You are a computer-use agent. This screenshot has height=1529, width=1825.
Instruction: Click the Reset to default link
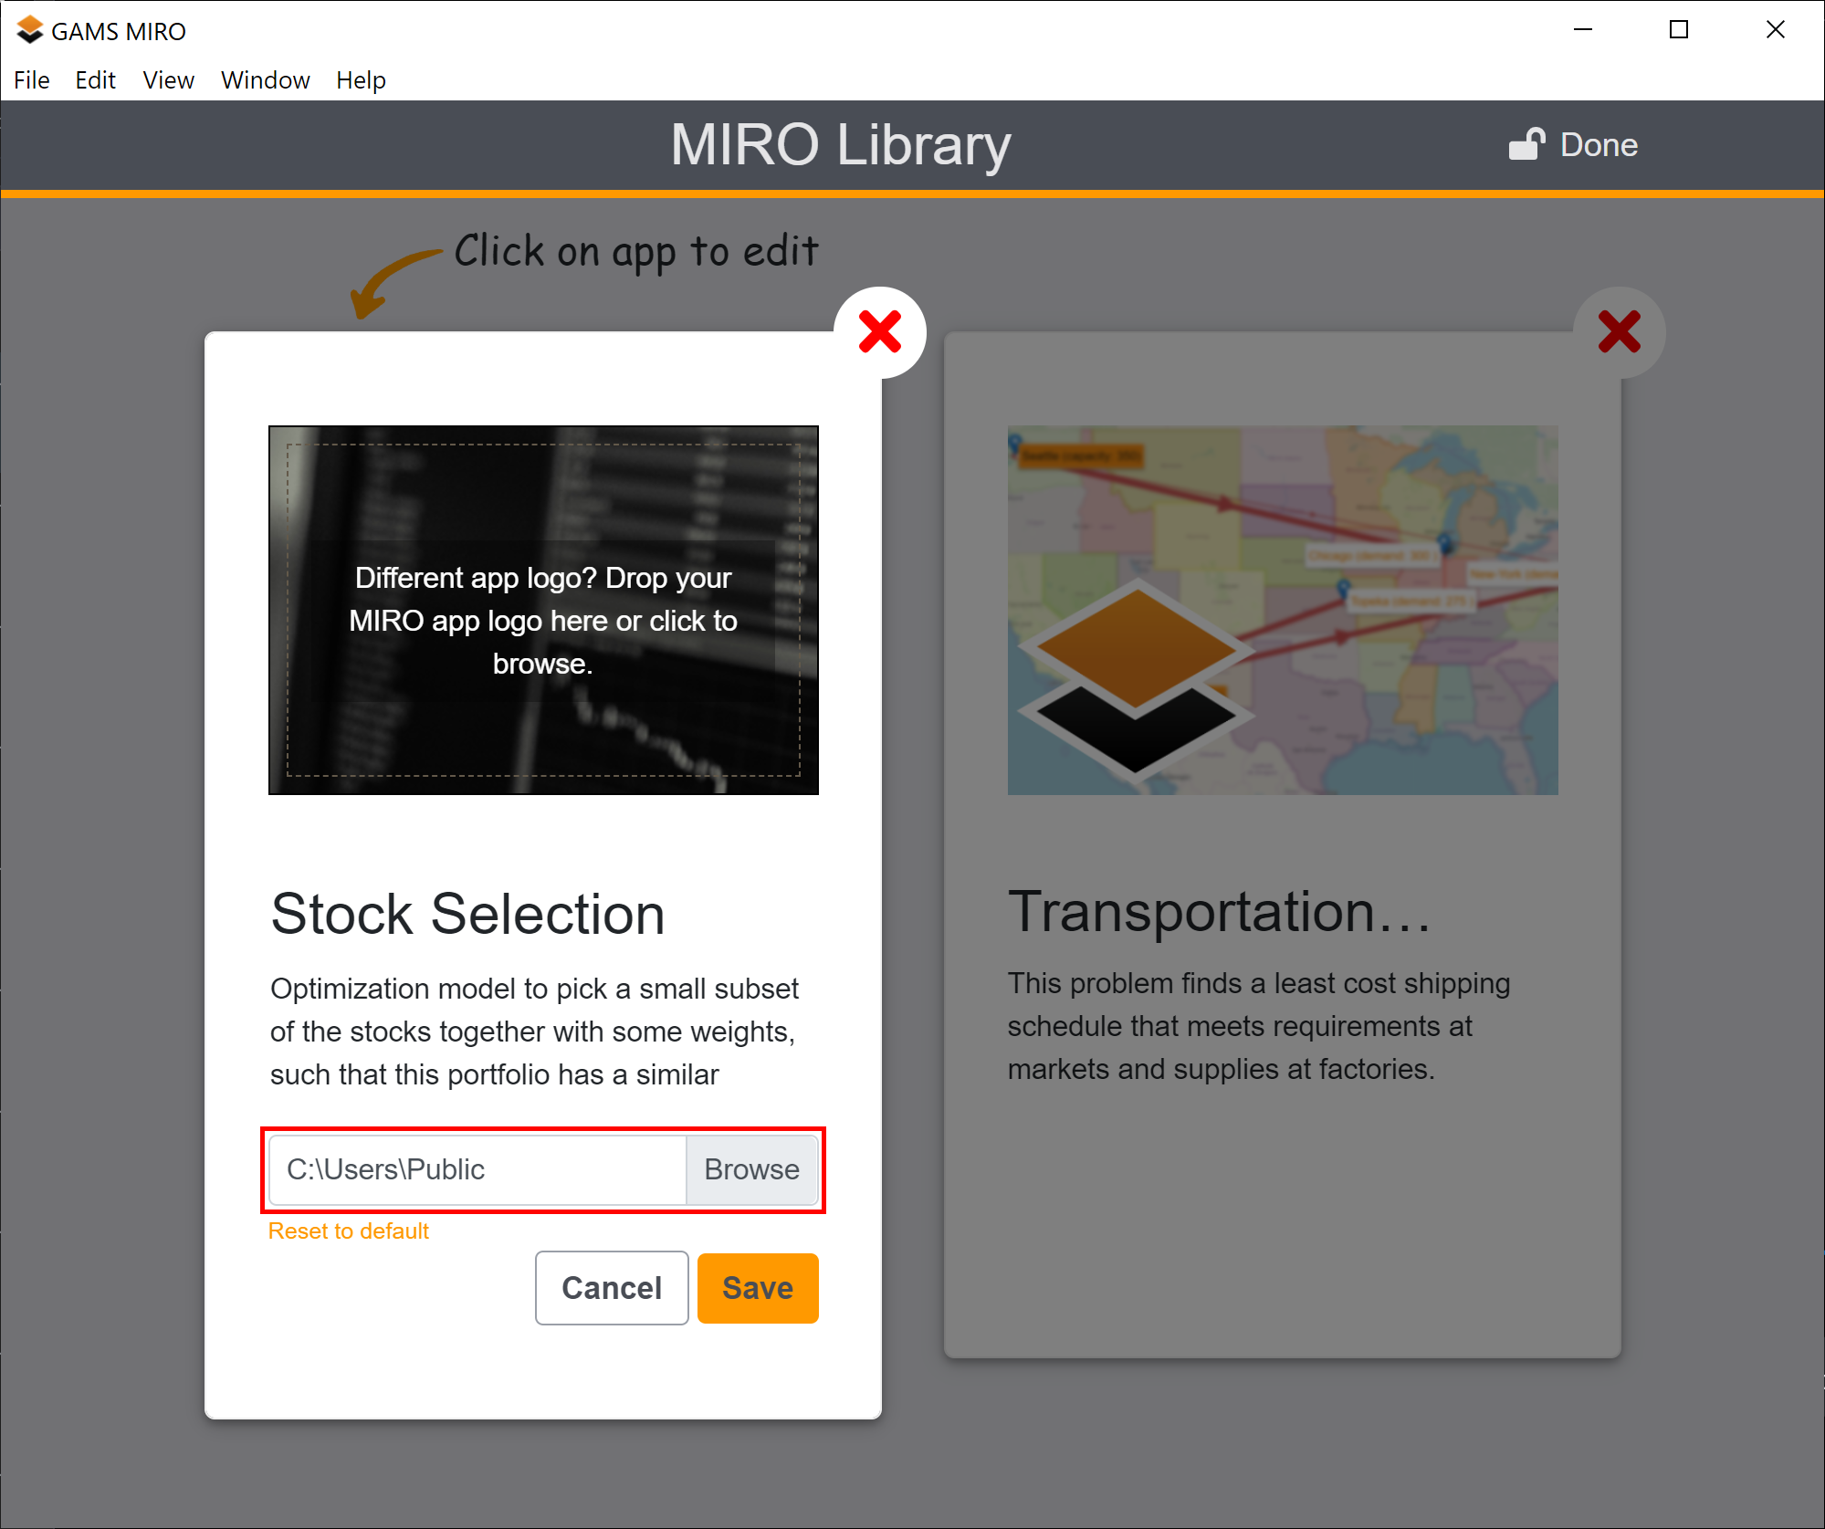point(348,1231)
